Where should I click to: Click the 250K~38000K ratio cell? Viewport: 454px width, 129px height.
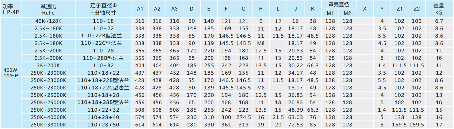click(48, 125)
